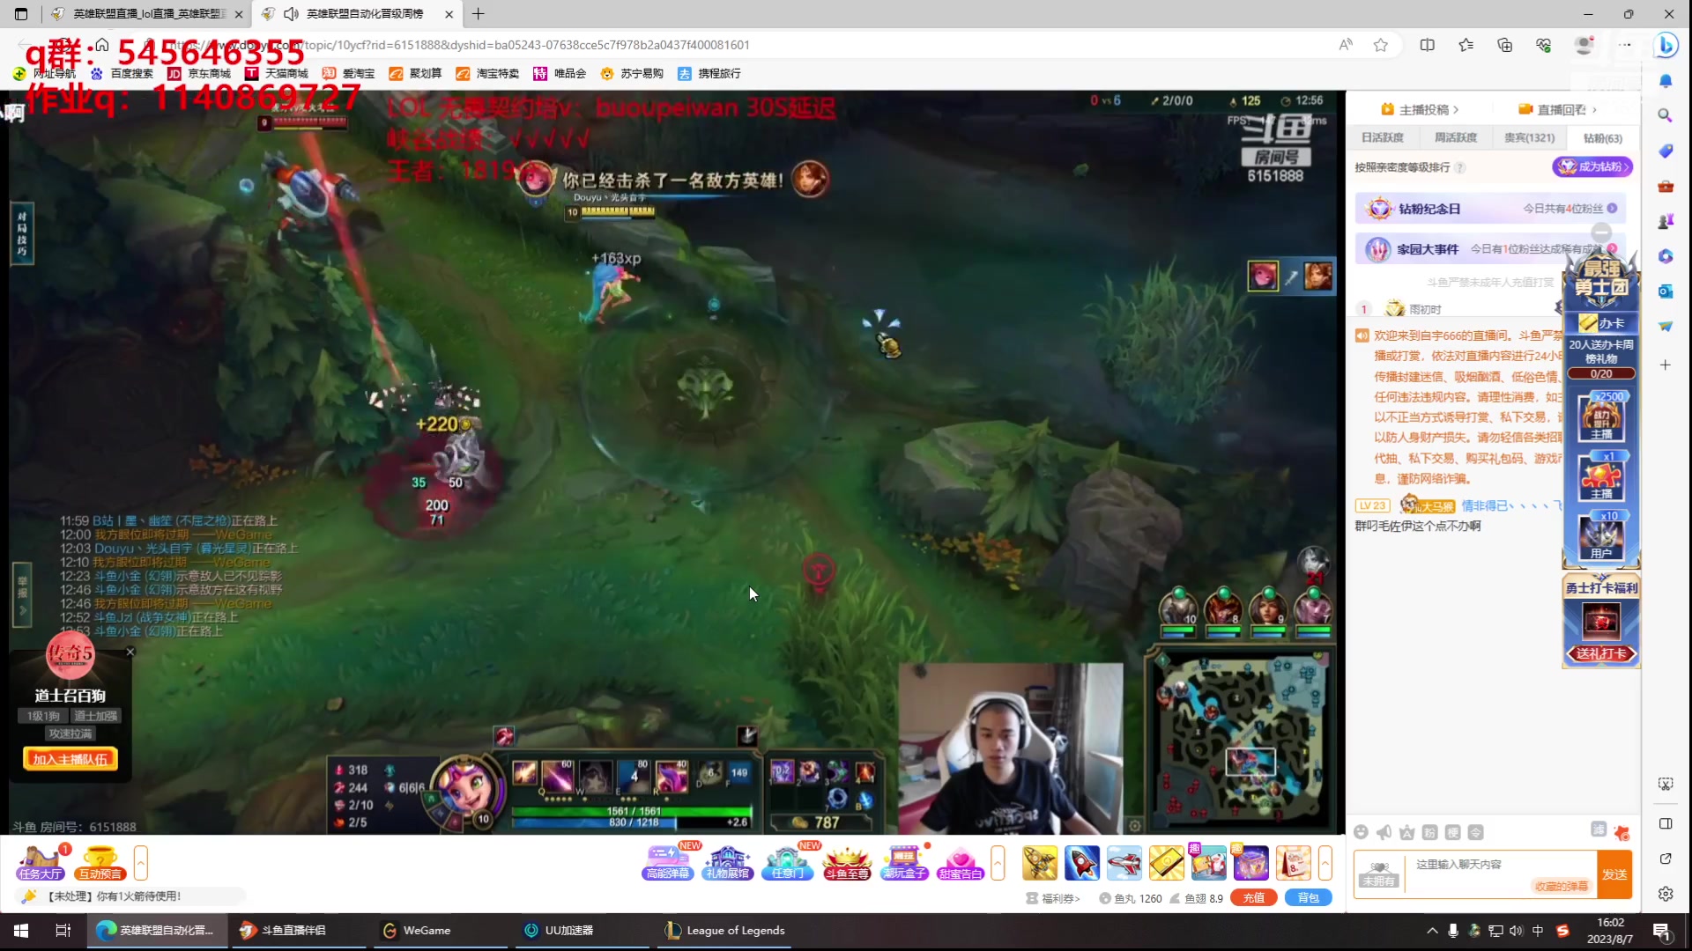Open the 背包 backpack button
The height and width of the screenshot is (951, 1692).
[x=1308, y=898]
